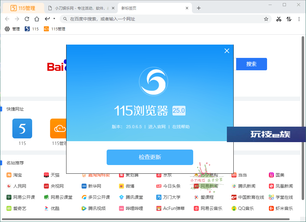This screenshot has height=222, width=306.
Task: Open the 国美 site link
Action: coord(277,175)
